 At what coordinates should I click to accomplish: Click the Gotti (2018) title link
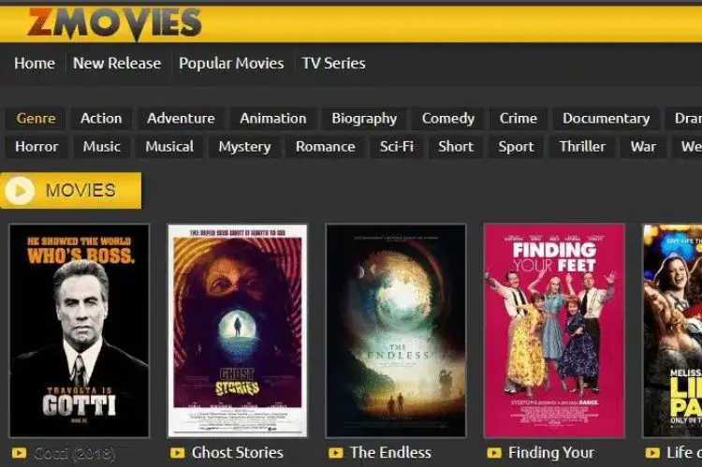point(74,454)
